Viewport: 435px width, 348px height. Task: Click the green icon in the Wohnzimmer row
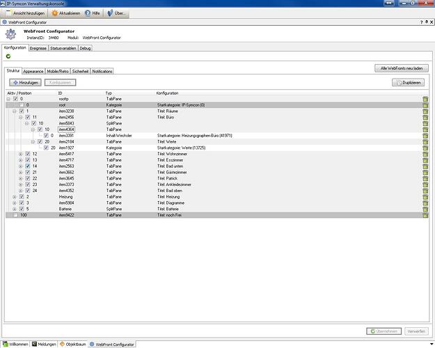point(425,154)
